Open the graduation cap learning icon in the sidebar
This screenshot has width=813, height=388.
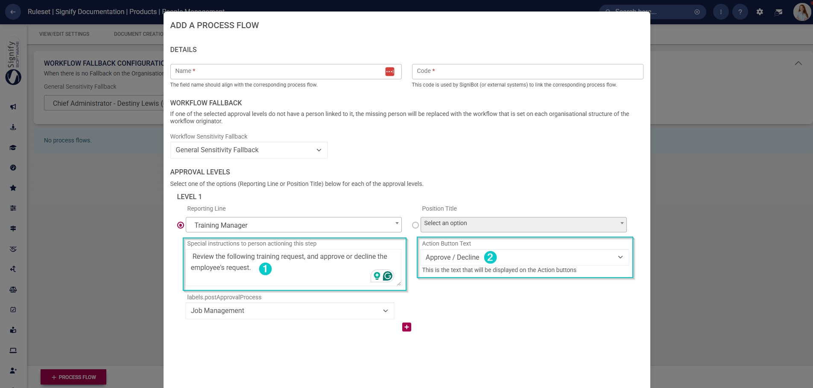pos(13,148)
